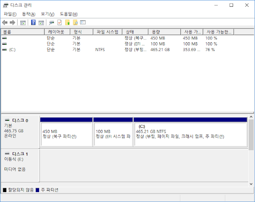Click the 온라인 status under 디스크 0
This screenshot has height=202, width=255.
[10, 135]
